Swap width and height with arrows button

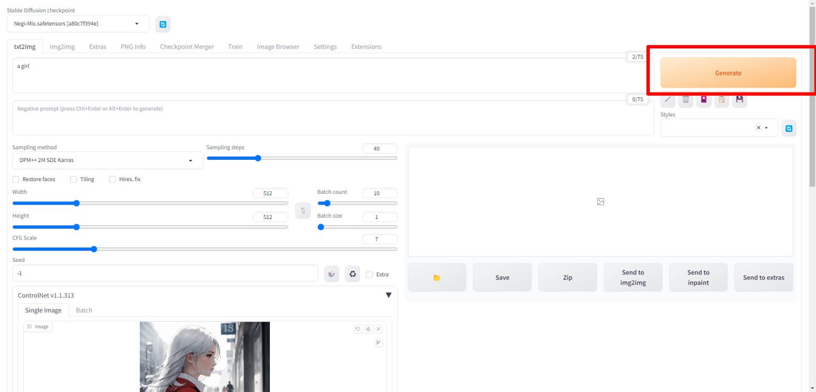[303, 210]
